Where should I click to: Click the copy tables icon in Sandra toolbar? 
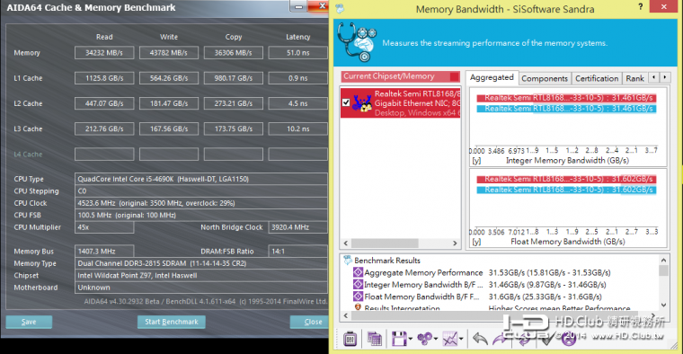374,339
